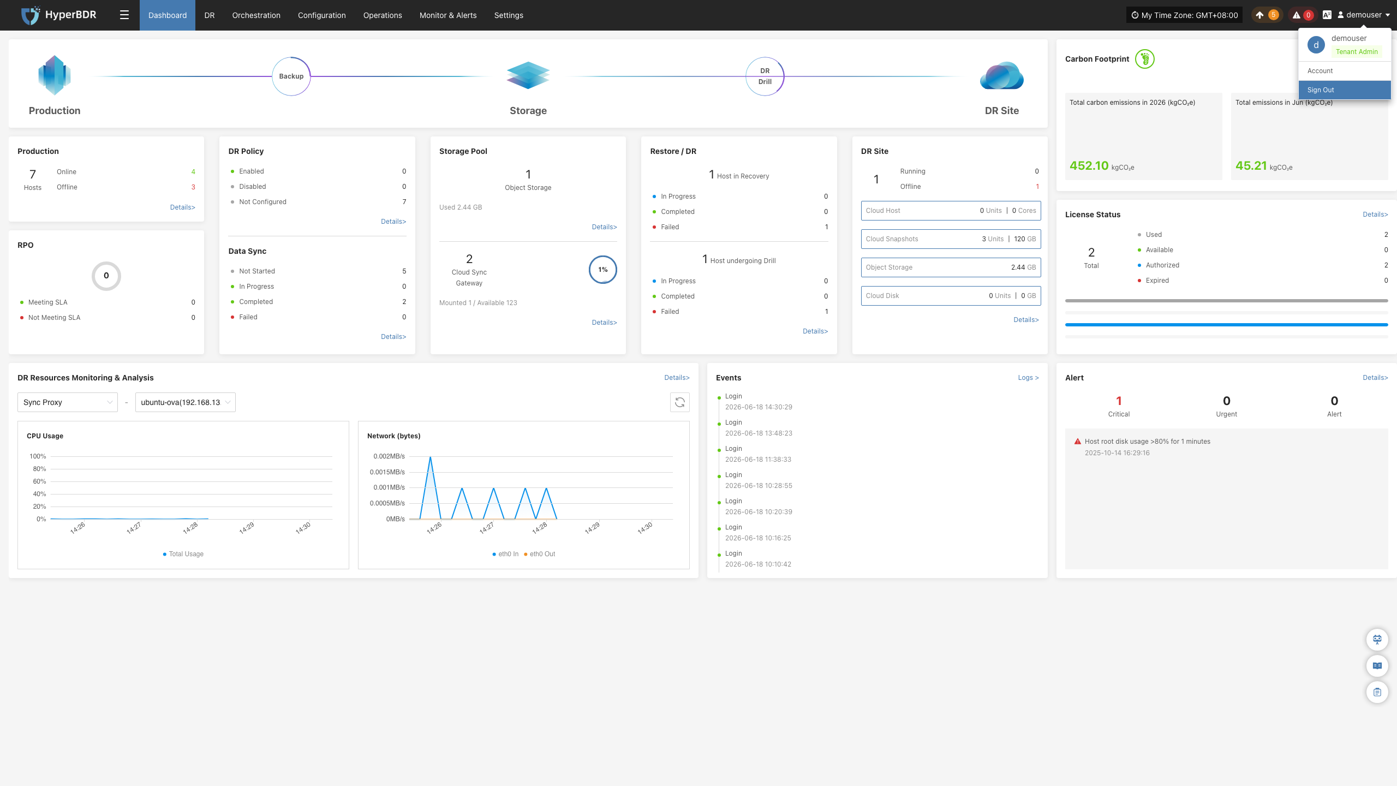Select Account in the user menu
The width and height of the screenshot is (1397, 786).
pos(1345,71)
